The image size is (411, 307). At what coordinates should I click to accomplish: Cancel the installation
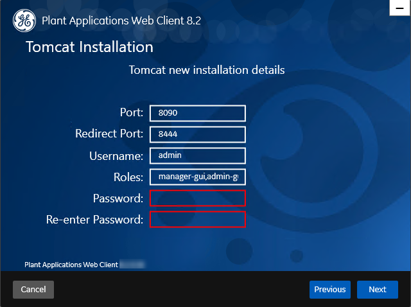click(x=33, y=290)
